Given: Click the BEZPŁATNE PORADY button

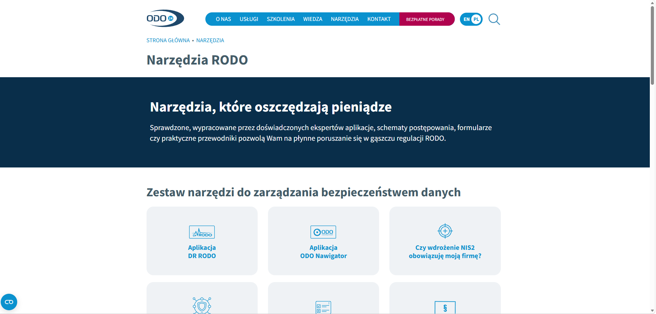Looking at the screenshot, I should (x=427, y=19).
